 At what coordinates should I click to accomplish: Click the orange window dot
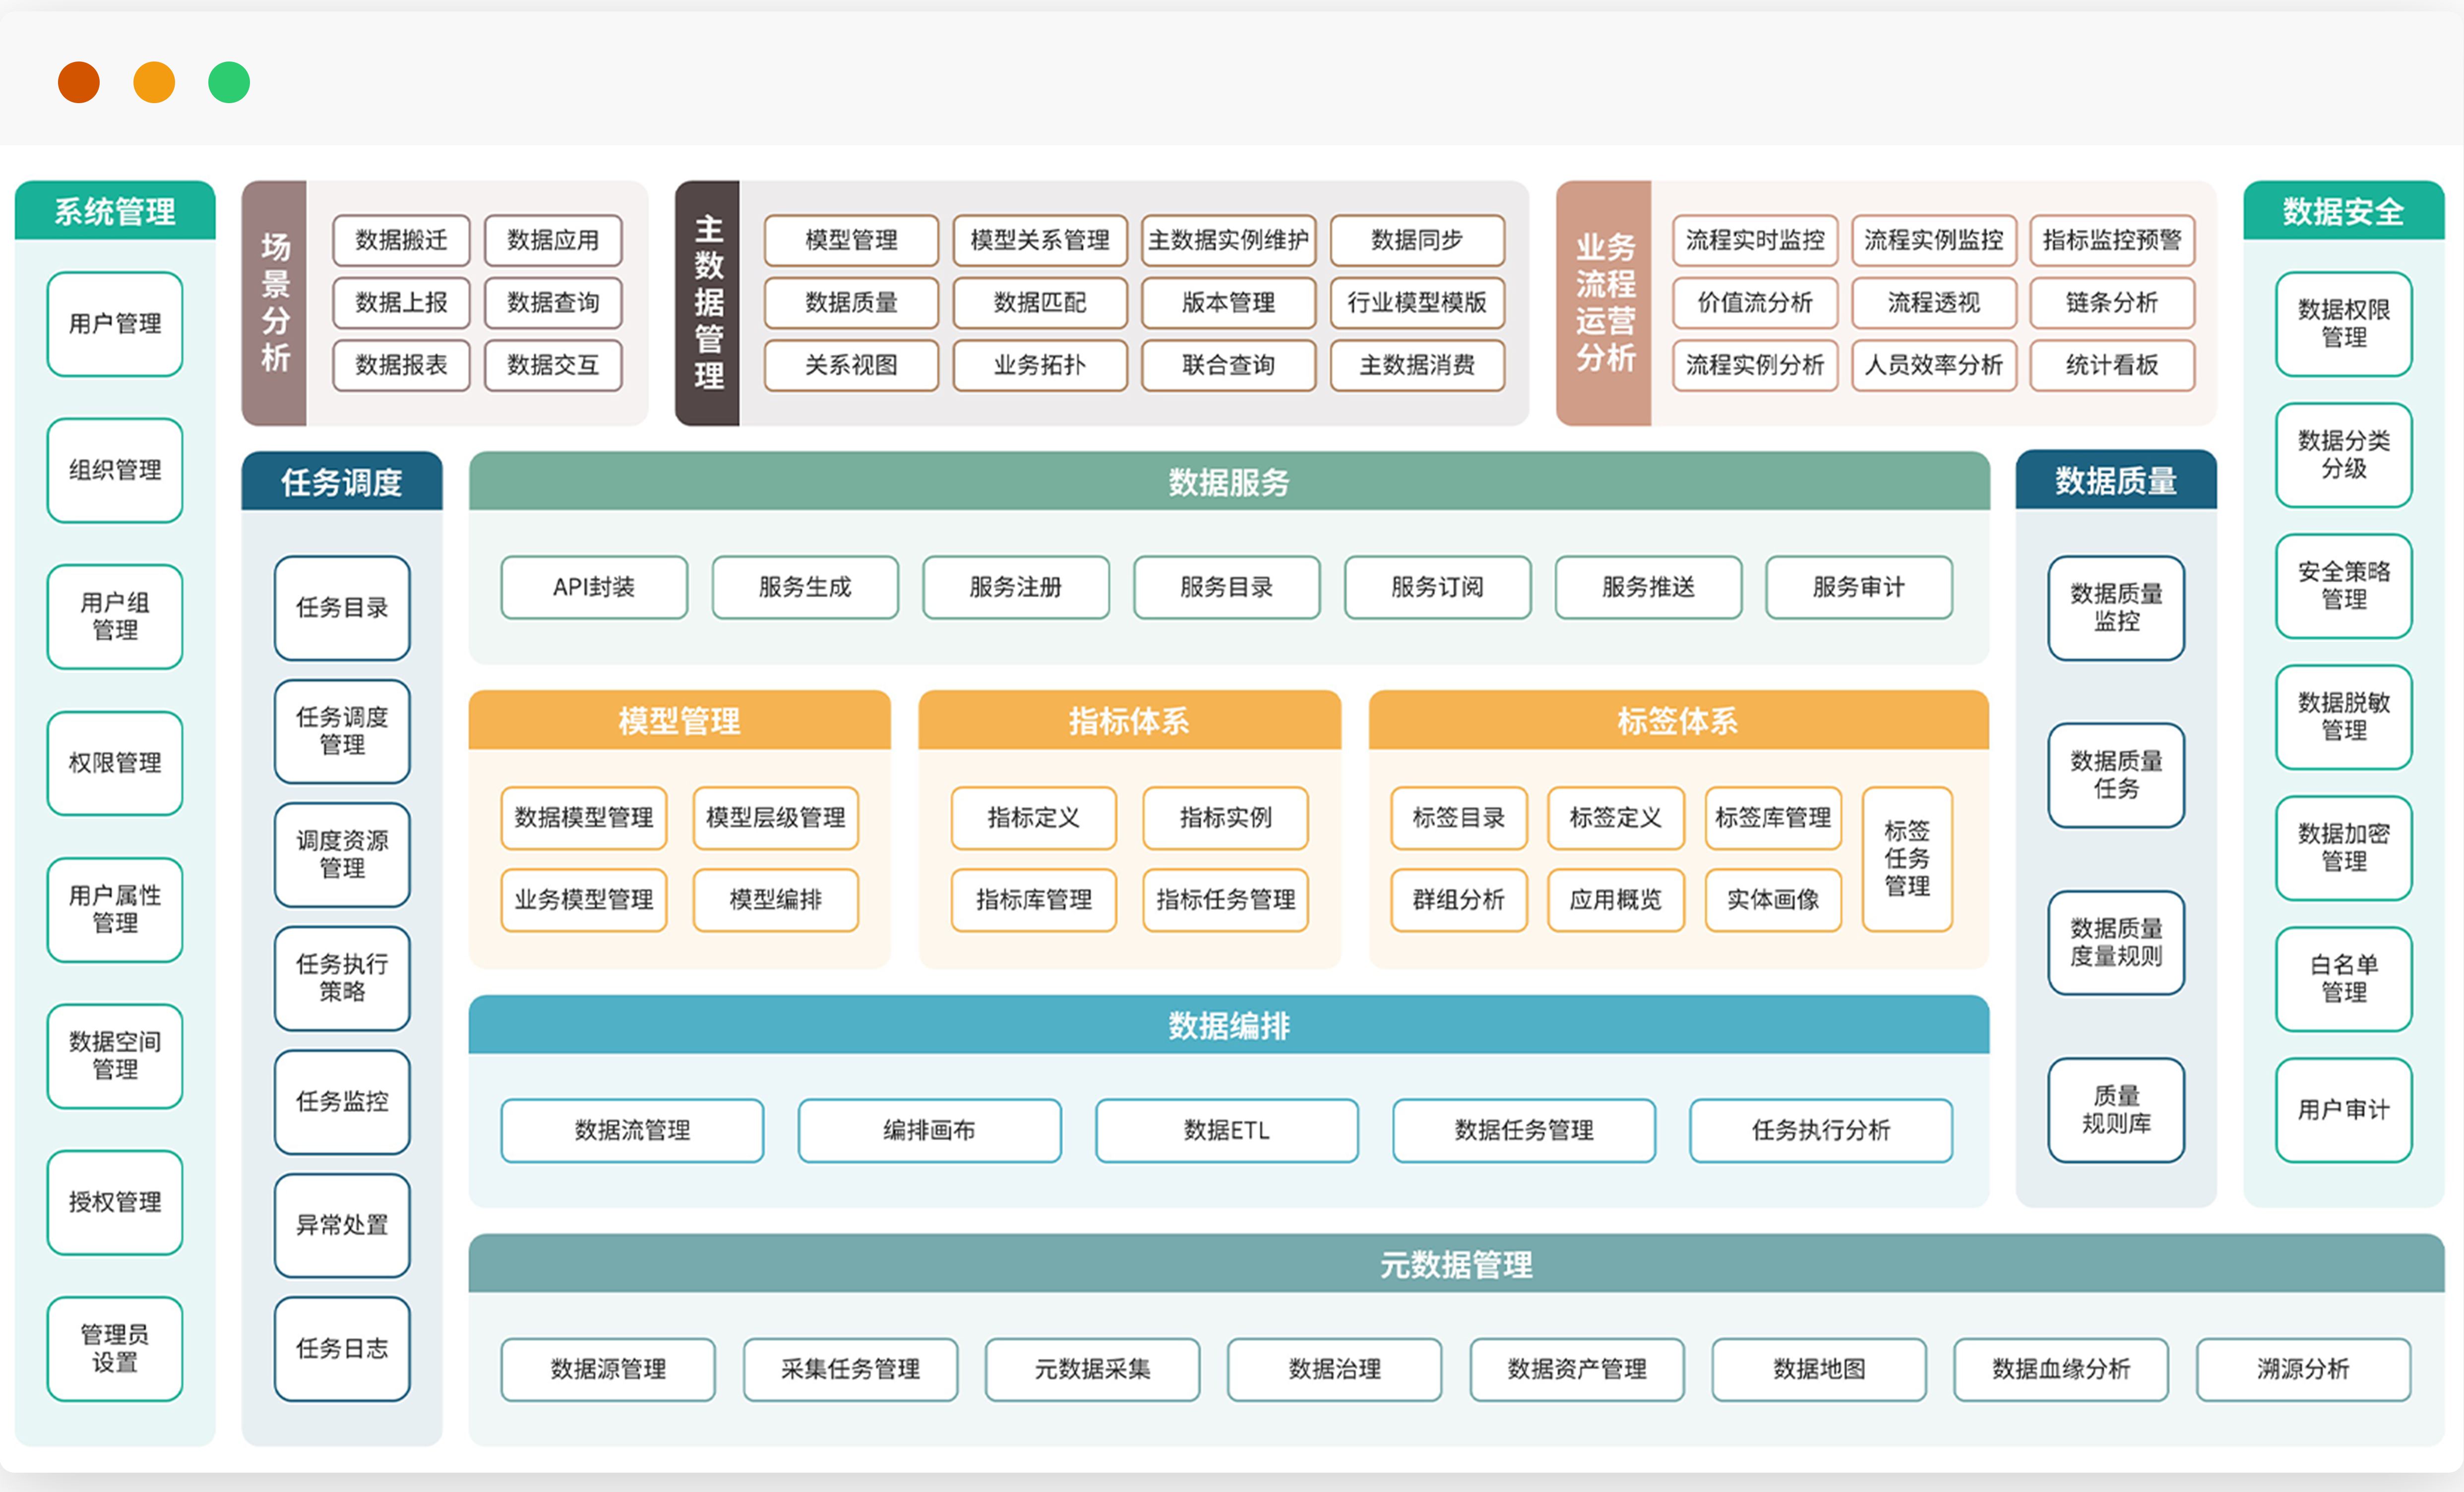(x=154, y=82)
